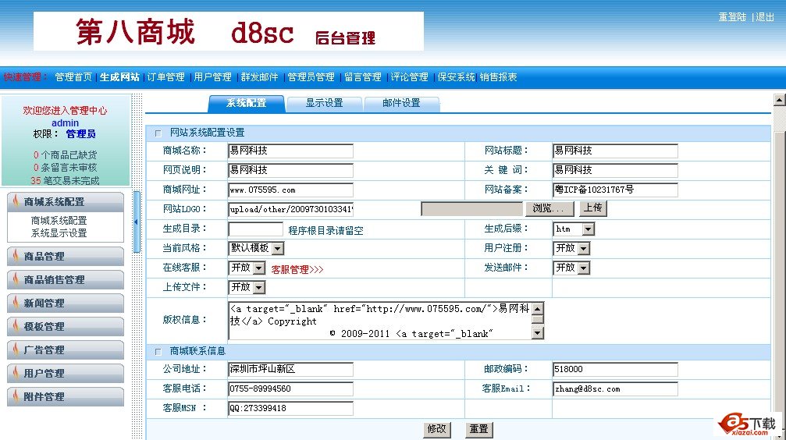Open 生成网站 in the top menu
Screen dimensions: 786x440
(119, 77)
